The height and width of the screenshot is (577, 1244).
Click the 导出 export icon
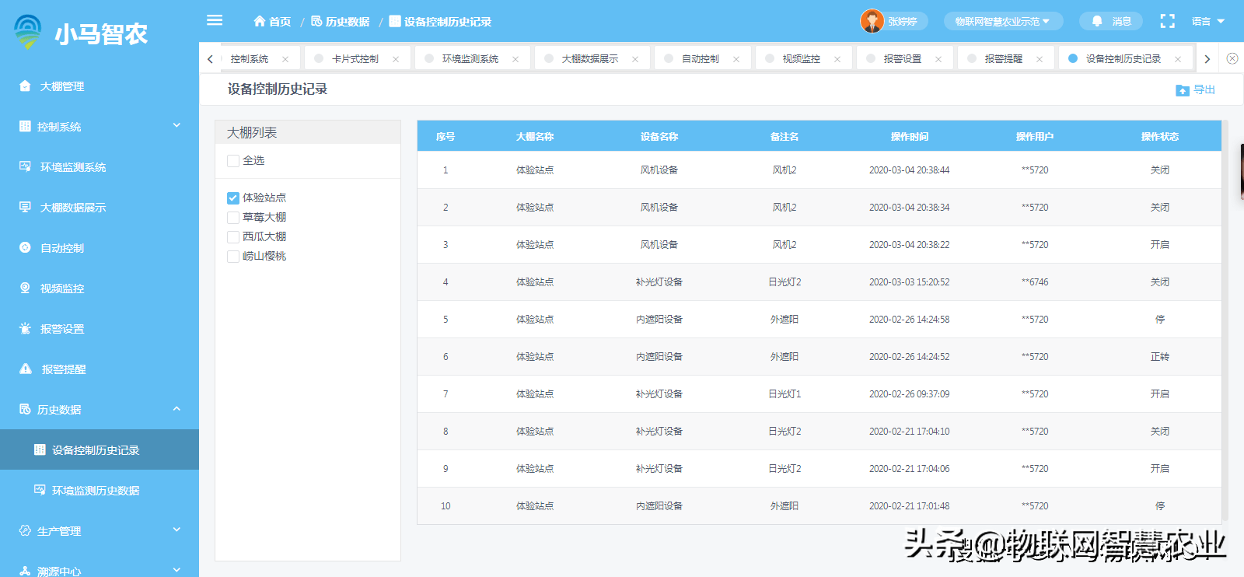point(1183,90)
